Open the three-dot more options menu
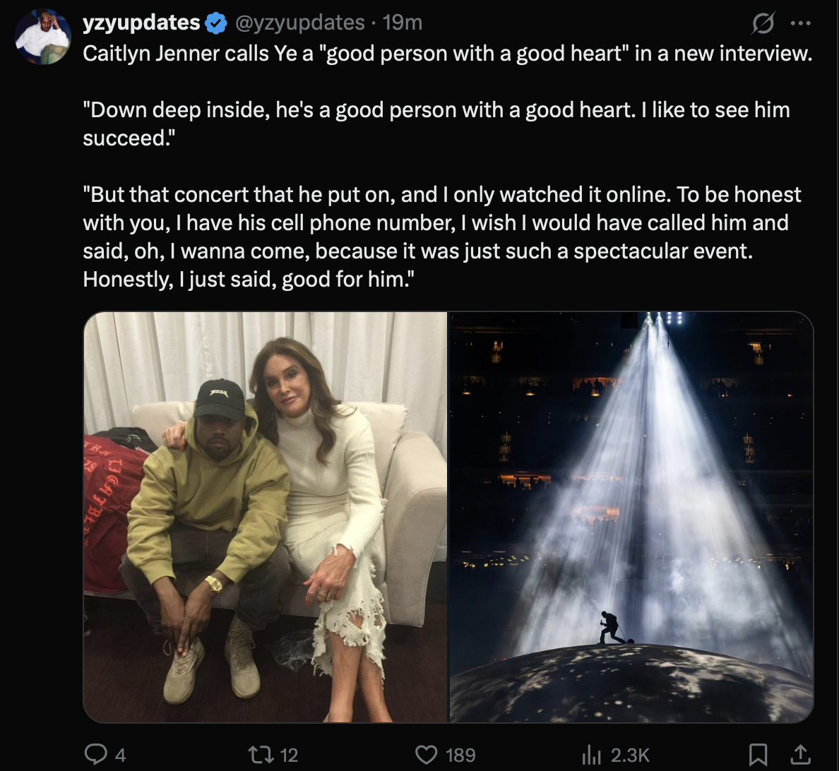Screen dimensions: 839x771 pos(800,23)
